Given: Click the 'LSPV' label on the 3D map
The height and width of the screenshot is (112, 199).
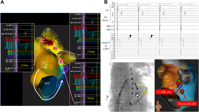Looking at the screenshot, I should tap(170, 63).
